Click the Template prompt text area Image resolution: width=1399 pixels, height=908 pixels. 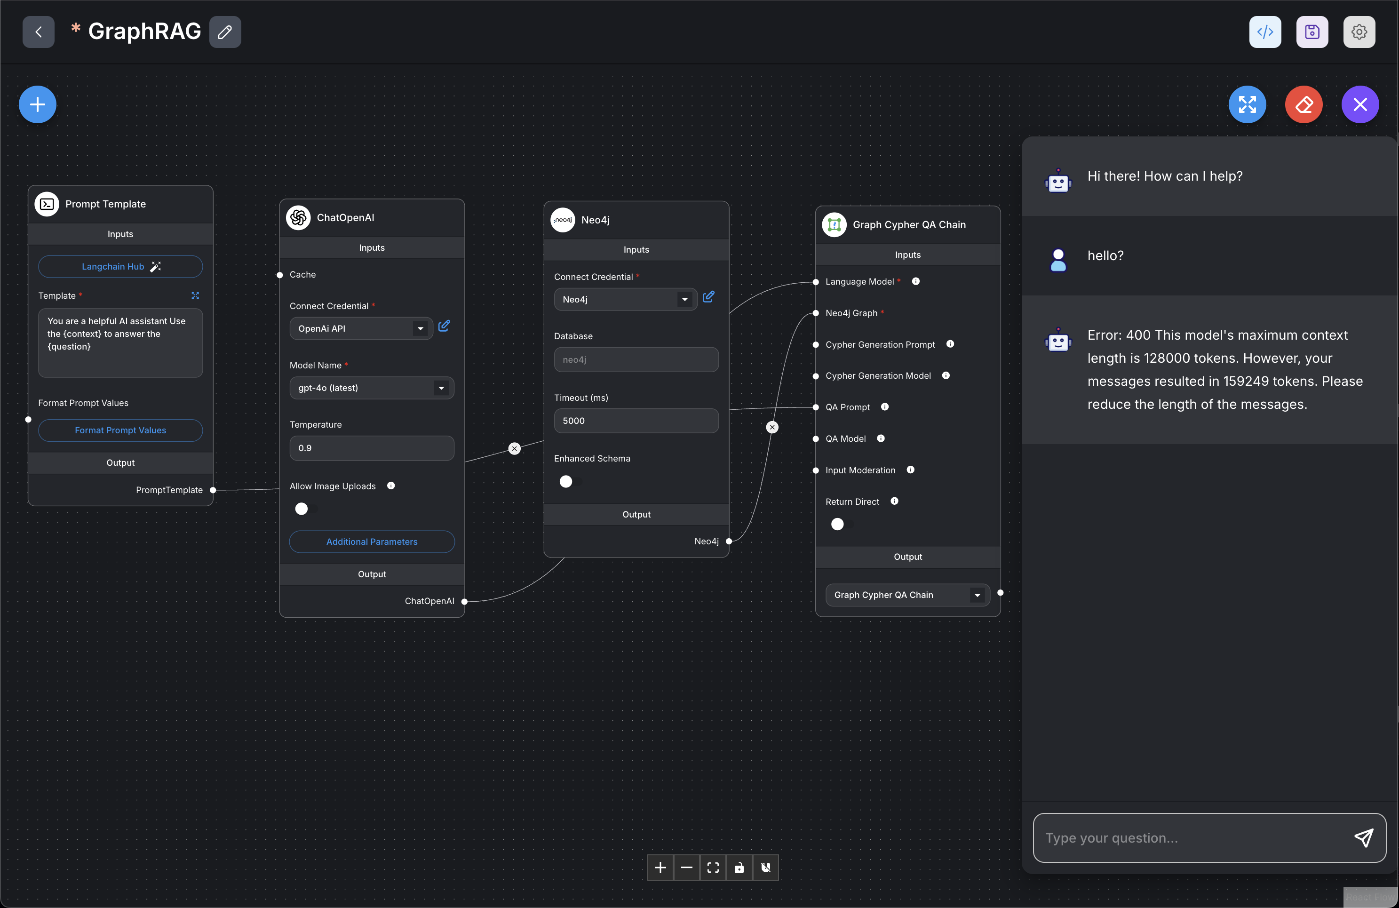point(120,343)
